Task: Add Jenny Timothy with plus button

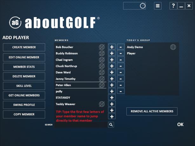Action: click(112, 79)
